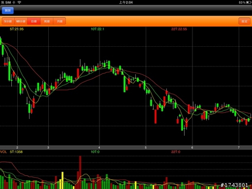
Task: Select month marker 3 on time axis
Action: (48, 148)
